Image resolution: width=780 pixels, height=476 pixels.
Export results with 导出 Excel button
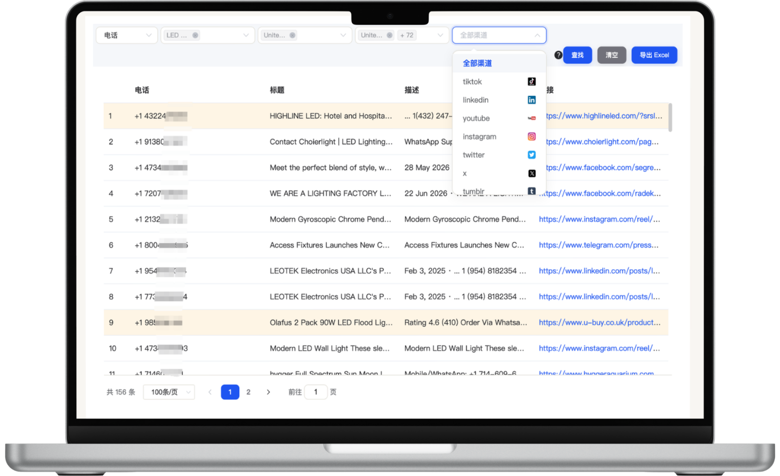(654, 55)
